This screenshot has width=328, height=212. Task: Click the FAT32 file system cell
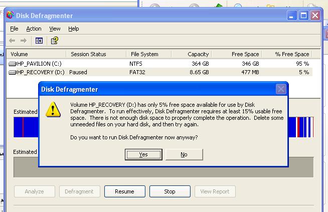click(x=137, y=72)
